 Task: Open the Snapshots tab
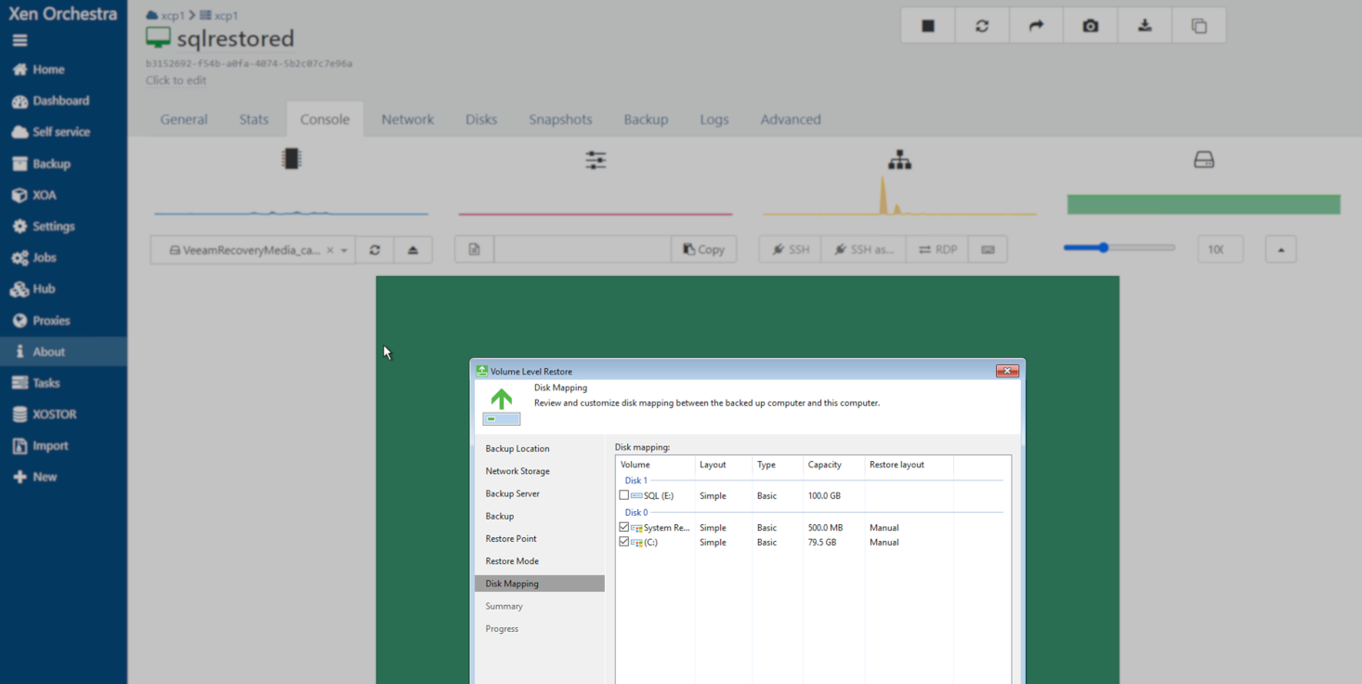tap(560, 120)
